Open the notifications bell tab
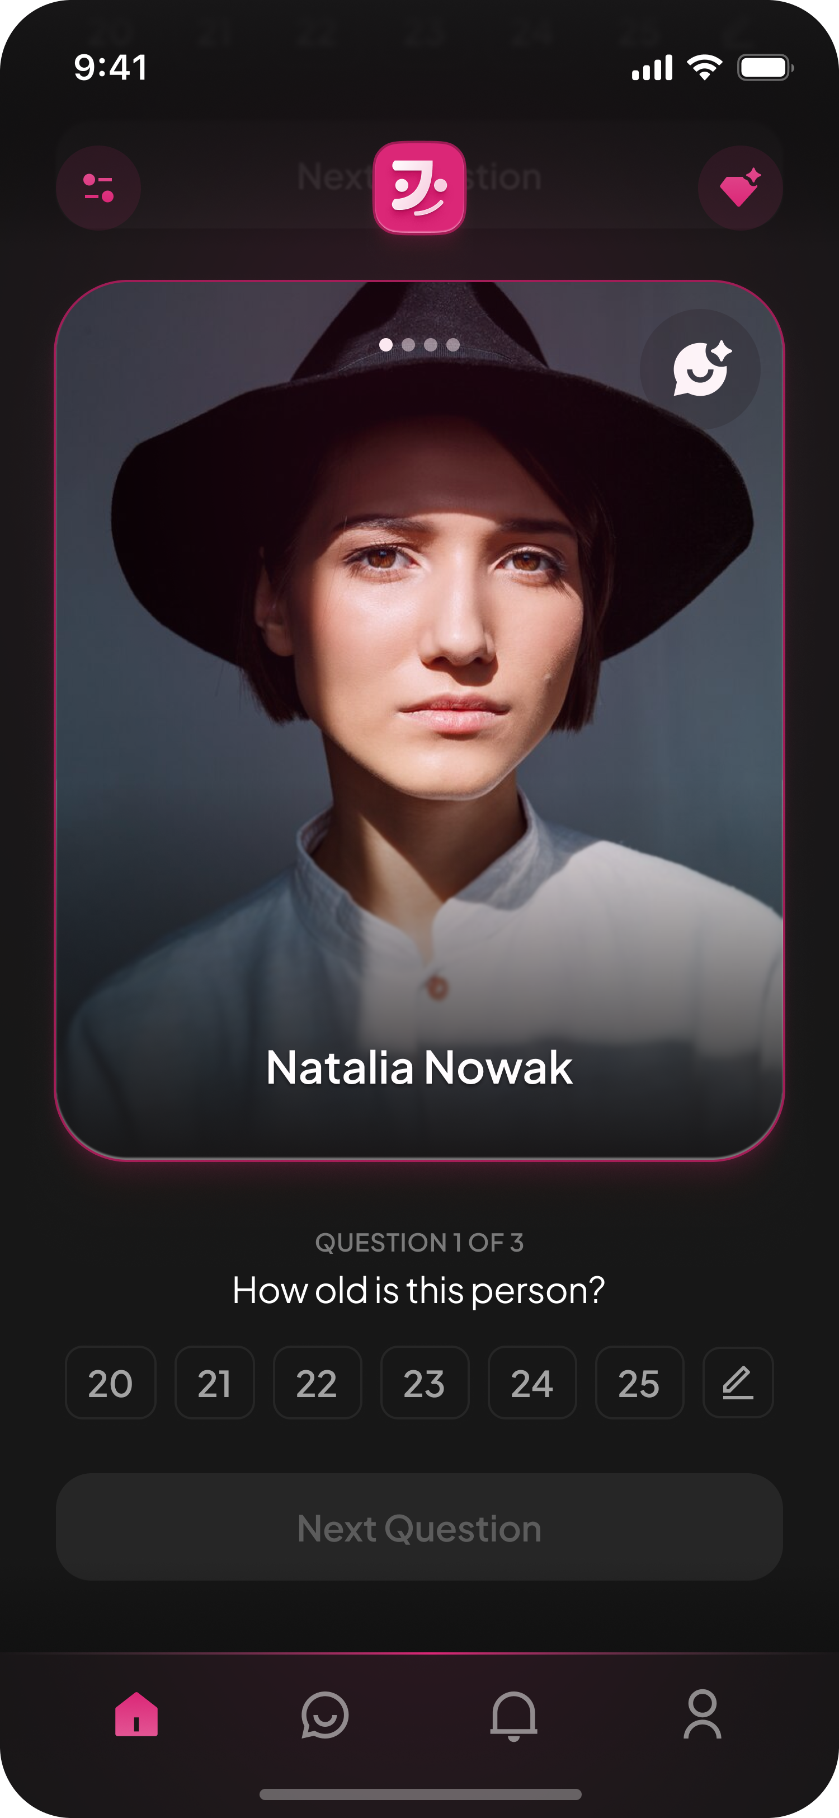Viewport: 839px width, 1818px height. [x=513, y=1716]
